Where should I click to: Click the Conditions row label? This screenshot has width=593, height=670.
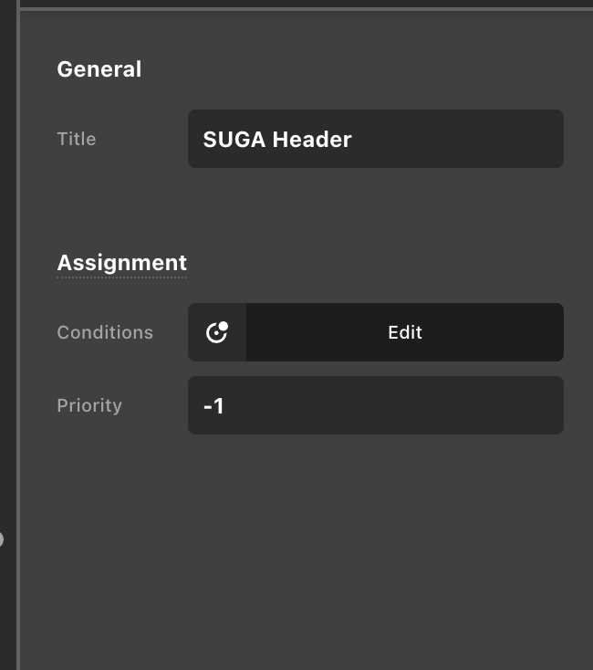[x=105, y=332]
